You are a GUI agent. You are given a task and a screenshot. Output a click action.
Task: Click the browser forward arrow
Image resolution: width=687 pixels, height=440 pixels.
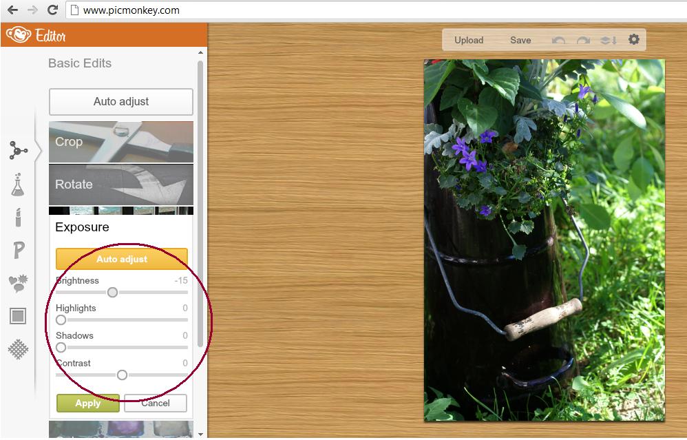tap(33, 10)
